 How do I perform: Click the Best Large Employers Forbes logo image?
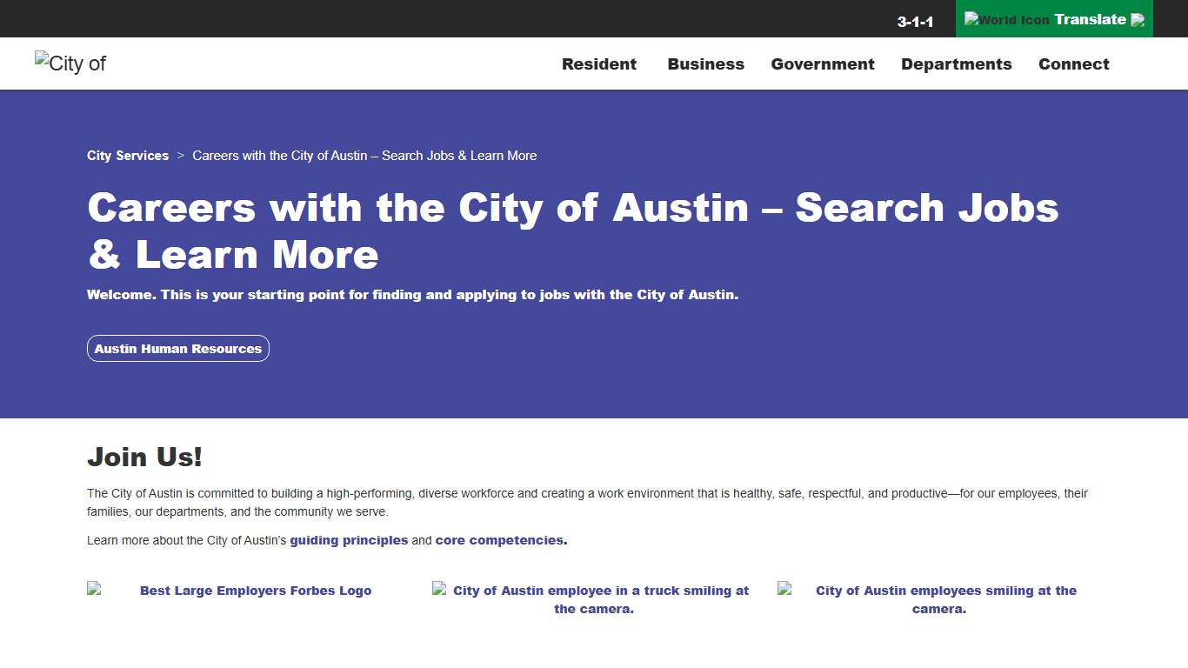(230, 590)
